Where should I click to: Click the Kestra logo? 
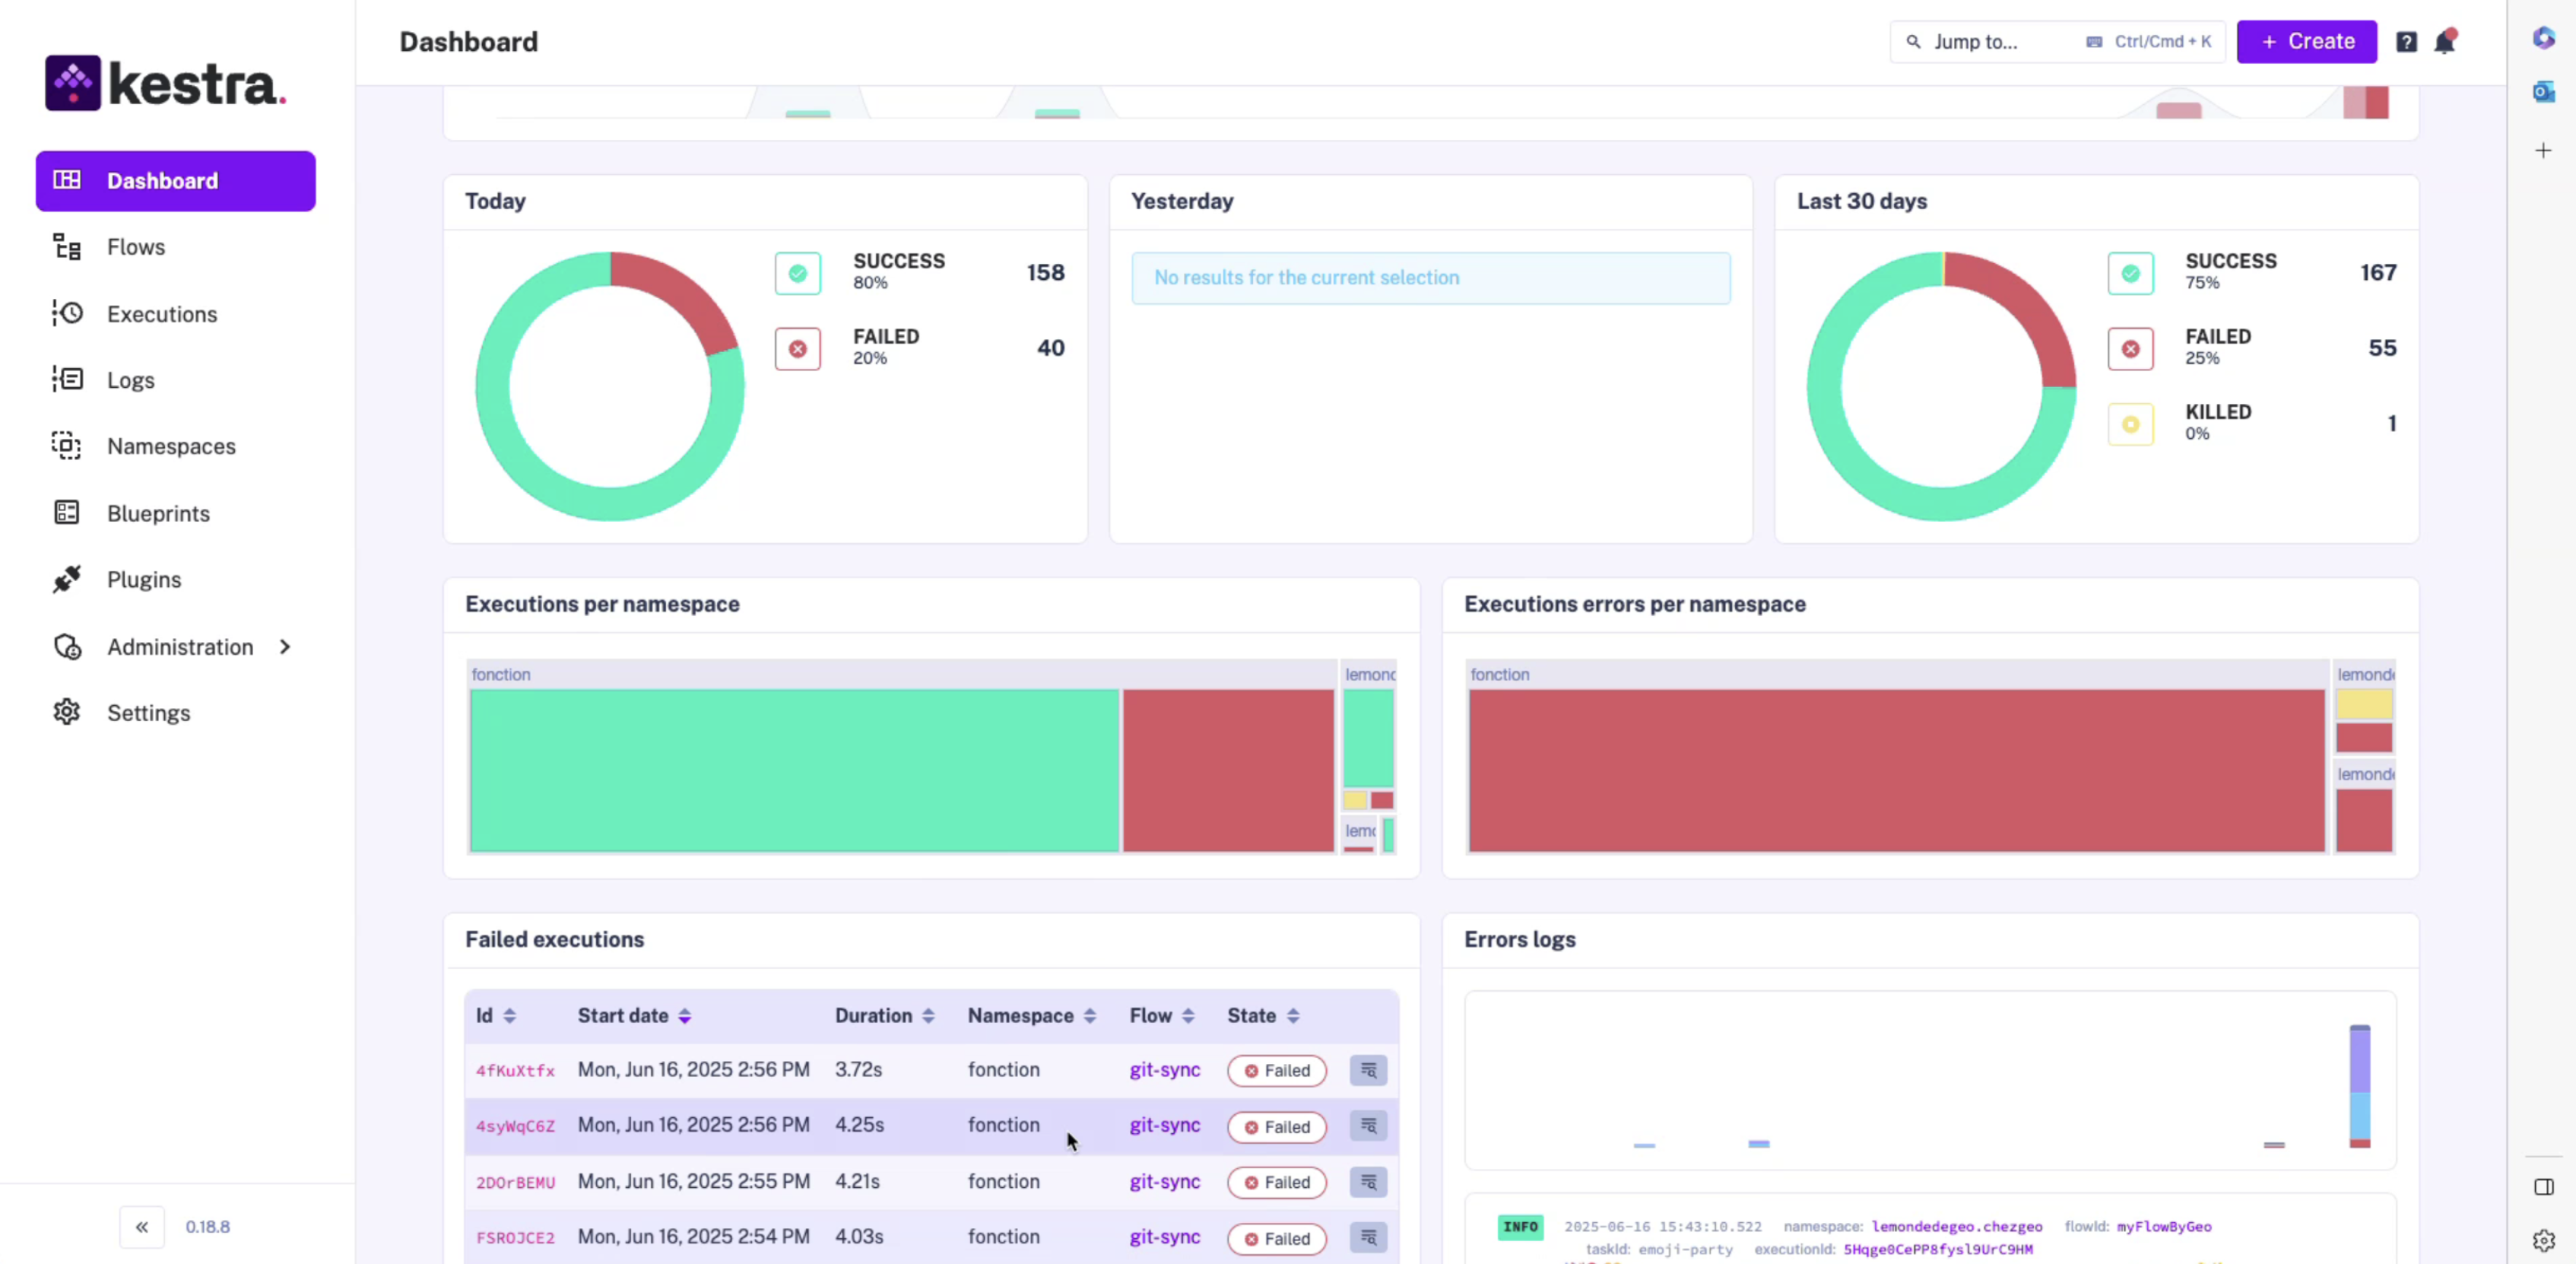click(166, 83)
